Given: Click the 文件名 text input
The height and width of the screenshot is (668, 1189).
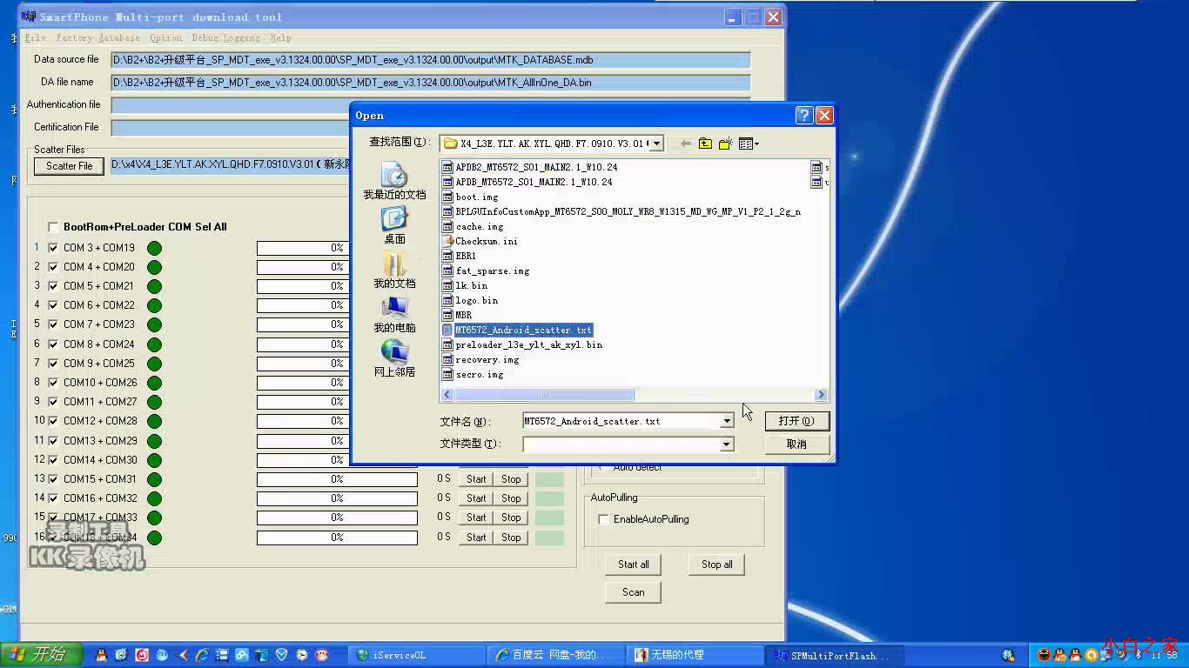Looking at the screenshot, I should 621,421.
